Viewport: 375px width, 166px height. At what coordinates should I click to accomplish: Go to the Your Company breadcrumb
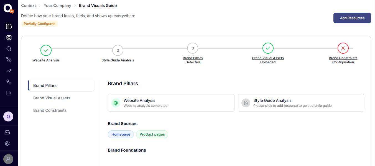[x=57, y=6]
